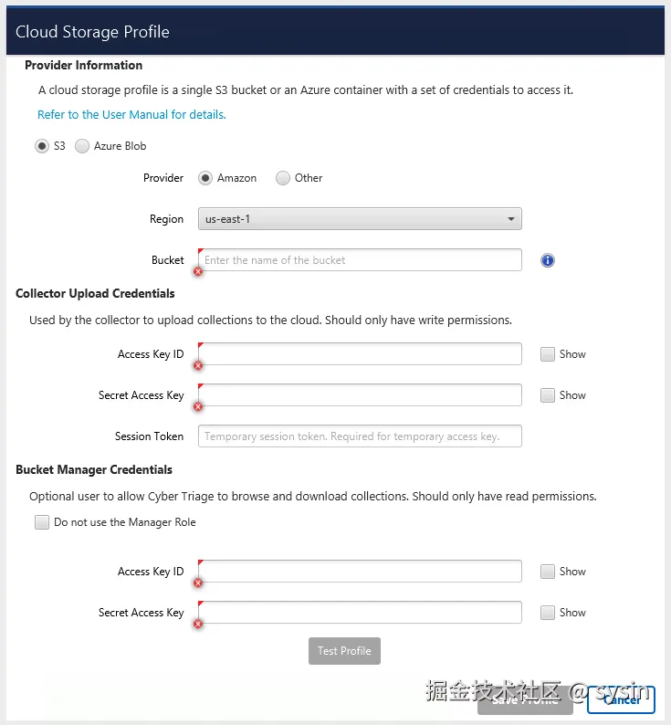Open the User Manual details link
The image size is (671, 725).
click(x=131, y=115)
